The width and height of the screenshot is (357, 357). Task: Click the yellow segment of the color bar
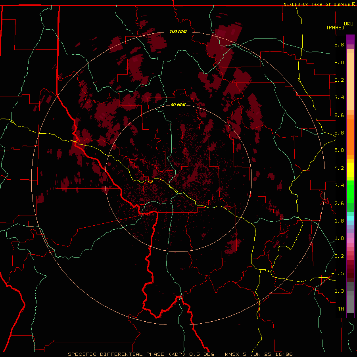click(x=350, y=170)
